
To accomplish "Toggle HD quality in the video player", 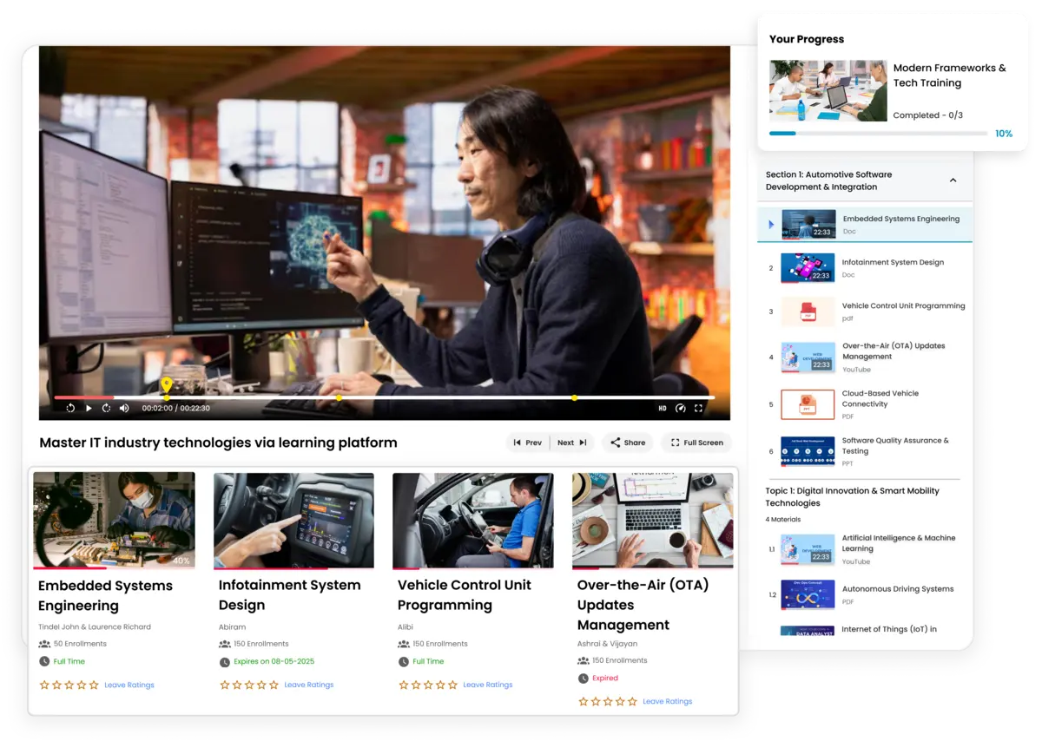I will pos(662,408).
